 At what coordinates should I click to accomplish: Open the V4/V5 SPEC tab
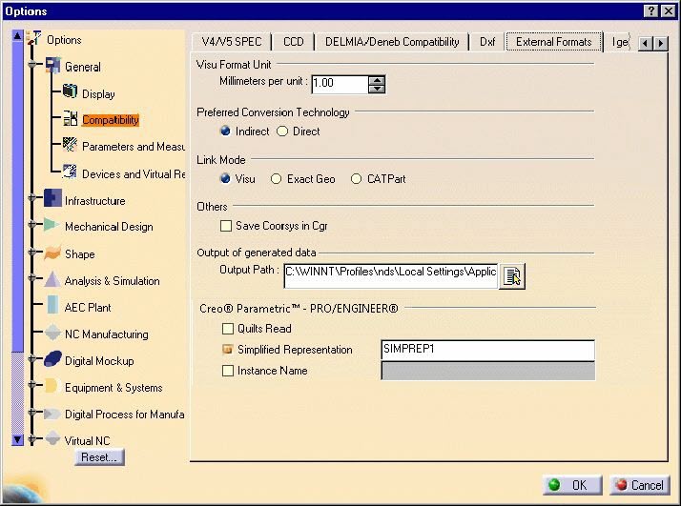pyautogui.click(x=232, y=42)
